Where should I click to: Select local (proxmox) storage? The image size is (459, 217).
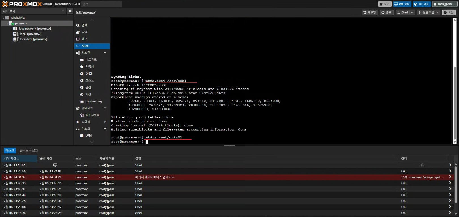click(x=37, y=34)
